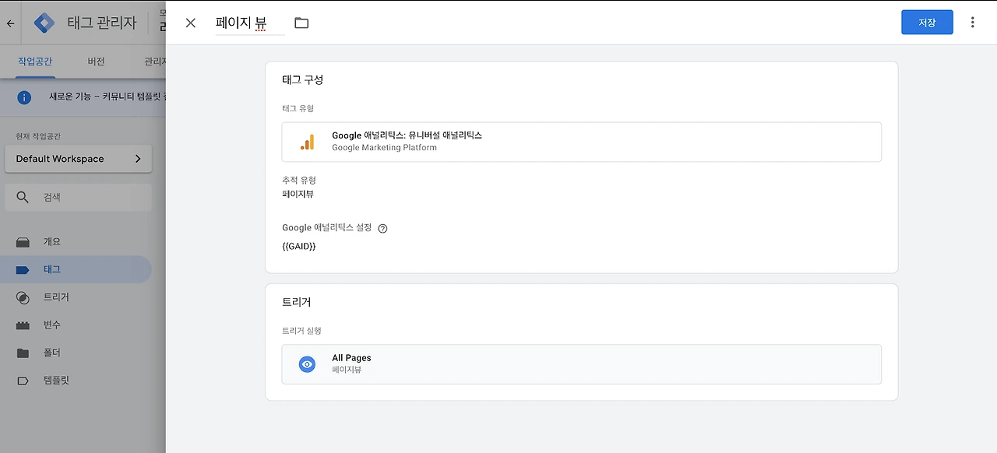Click the 변수 brick icon in sidebar

(23, 325)
